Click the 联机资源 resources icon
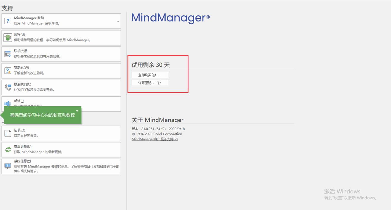Screen dimensions: 391x210 click(7, 54)
